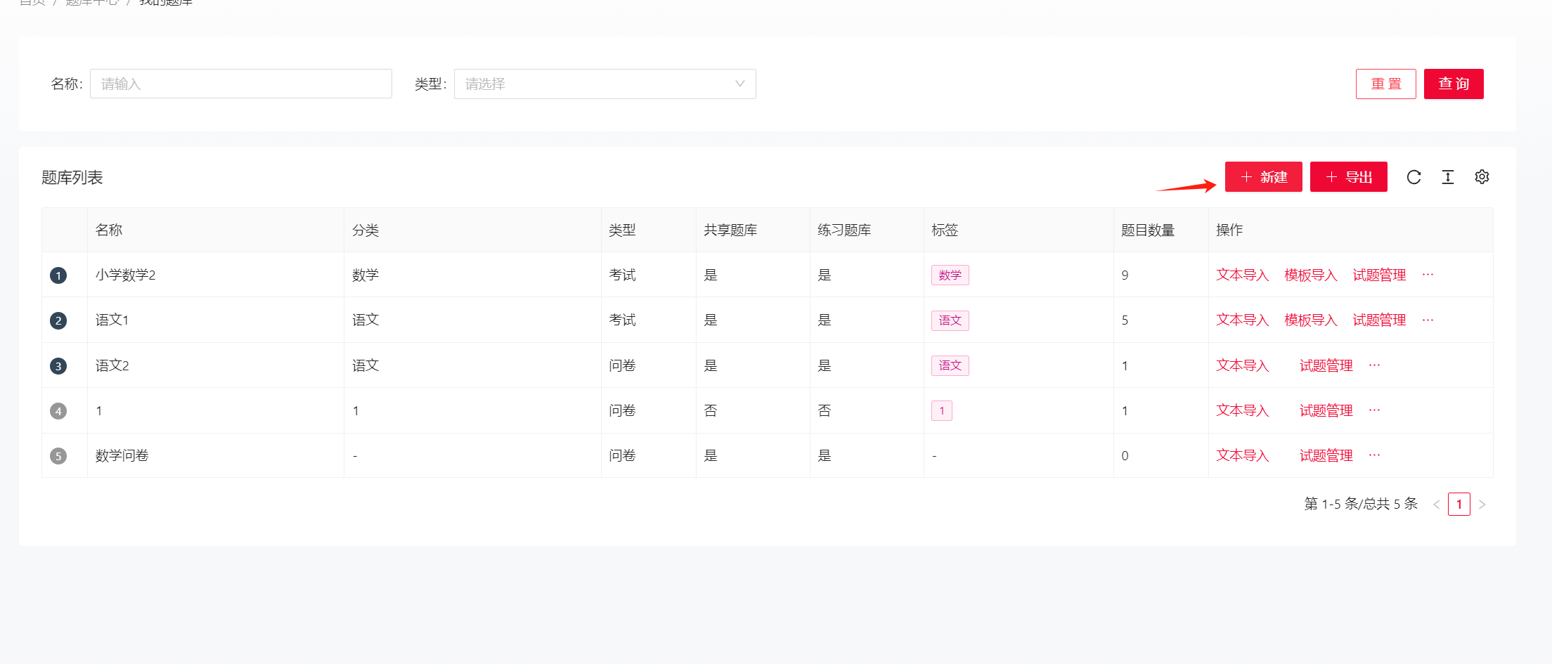This screenshot has width=1552, height=664.
Task: Expand the 类型 dropdown
Action: [605, 84]
